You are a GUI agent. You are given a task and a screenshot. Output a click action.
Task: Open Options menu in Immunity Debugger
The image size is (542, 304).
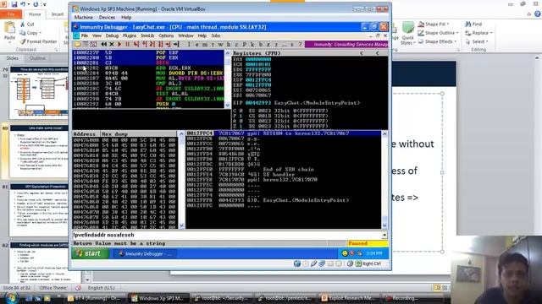pyautogui.click(x=166, y=35)
